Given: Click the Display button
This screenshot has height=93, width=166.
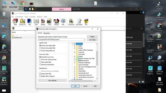Looking at the screenshot, I should (92, 37).
